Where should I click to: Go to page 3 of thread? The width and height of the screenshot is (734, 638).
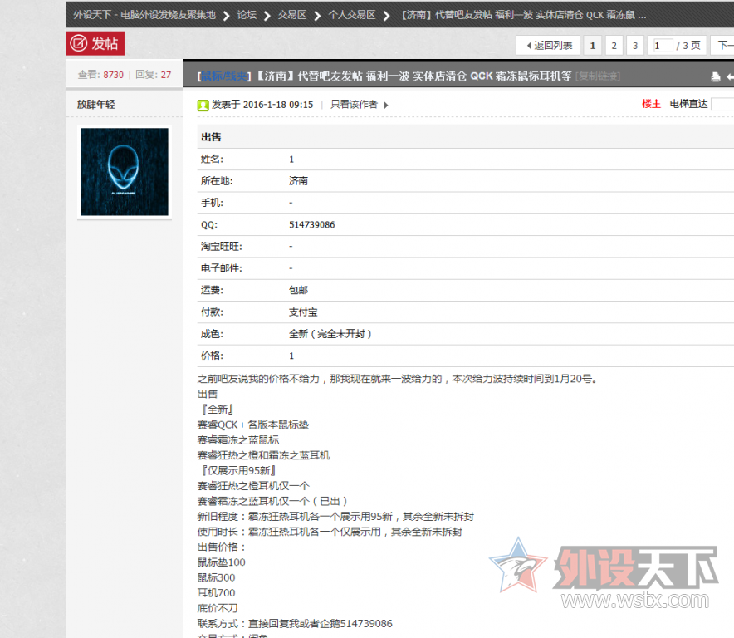coord(634,46)
